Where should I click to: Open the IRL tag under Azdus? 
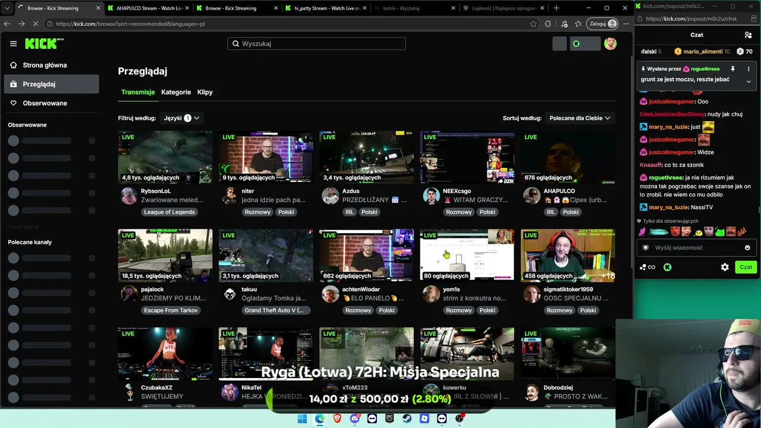(349, 212)
